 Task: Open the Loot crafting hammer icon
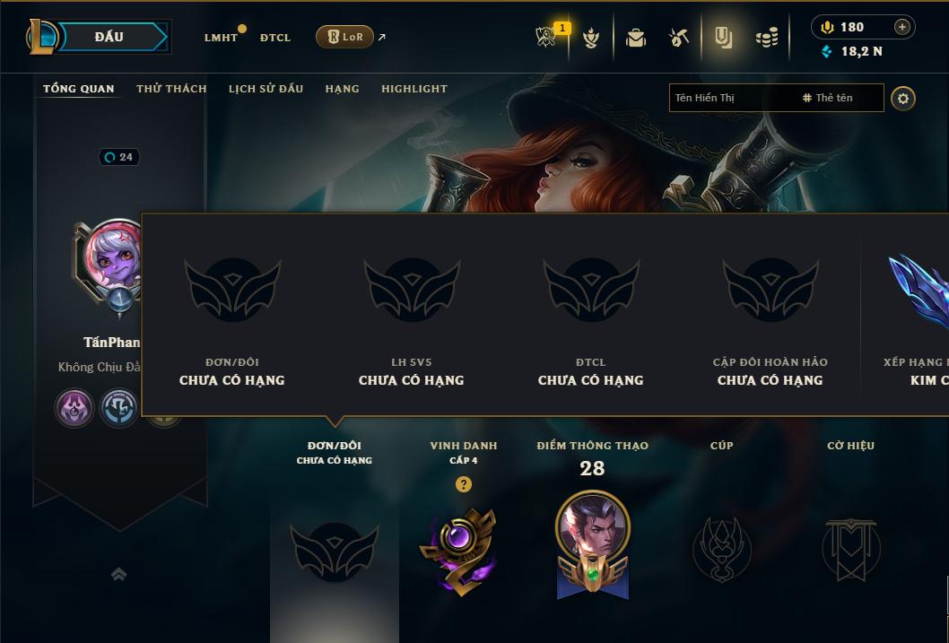[679, 38]
